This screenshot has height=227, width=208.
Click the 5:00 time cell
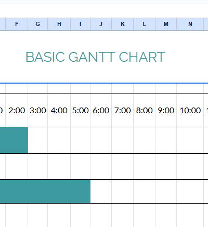click(80, 111)
